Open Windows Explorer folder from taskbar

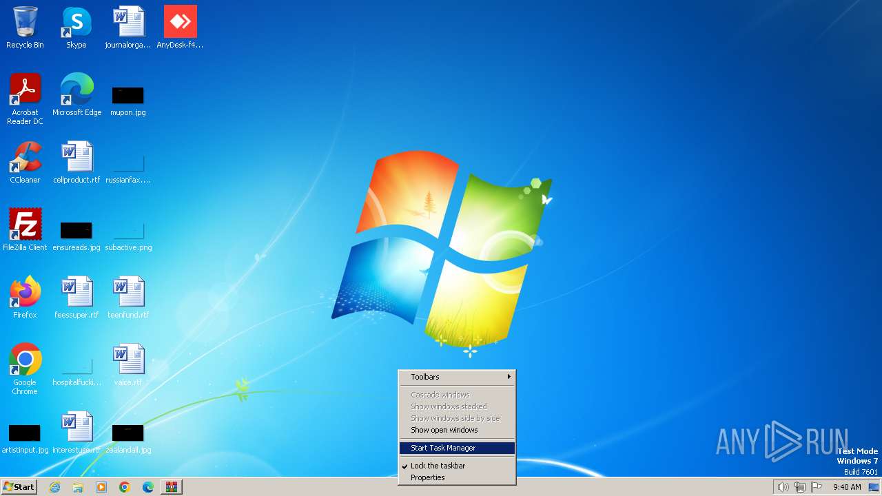[78, 487]
